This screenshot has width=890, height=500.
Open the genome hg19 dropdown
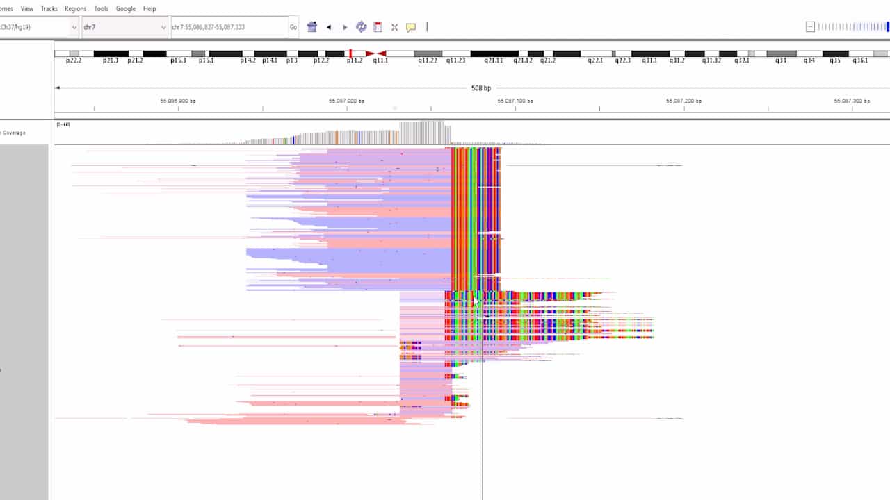tap(39, 27)
